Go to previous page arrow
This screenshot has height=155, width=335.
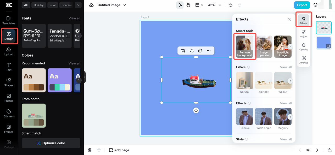(300, 150)
